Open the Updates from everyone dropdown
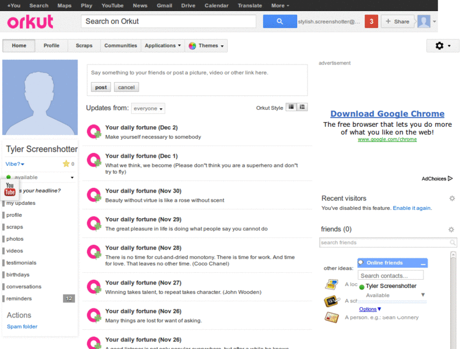This screenshot has width=466, height=349. tap(148, 108)
